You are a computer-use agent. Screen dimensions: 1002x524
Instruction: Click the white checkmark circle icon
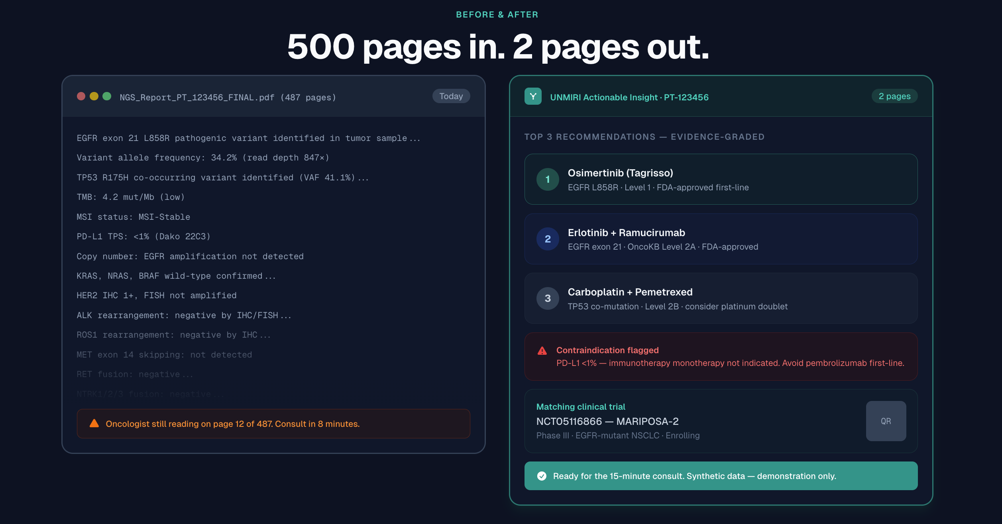[x=542, y=476]
